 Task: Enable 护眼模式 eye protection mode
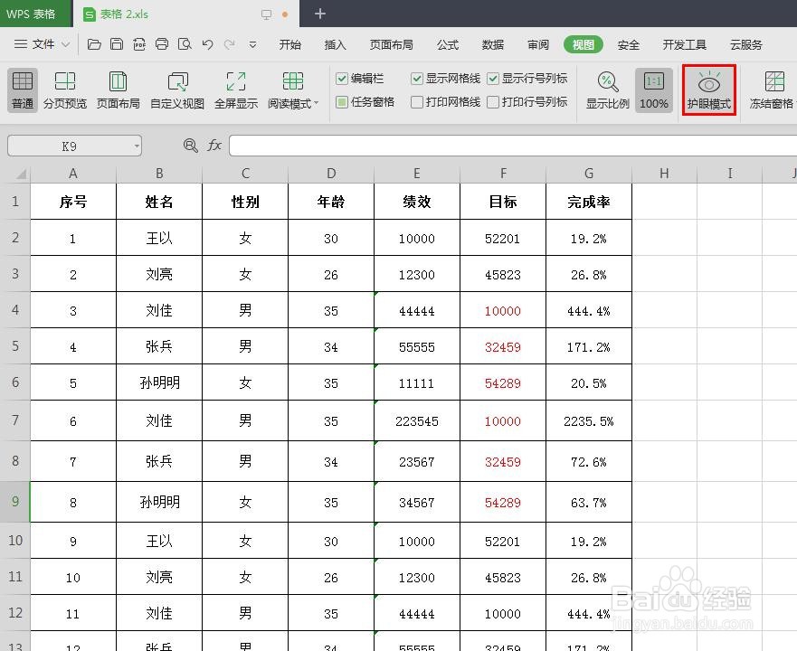coord(709,90)
